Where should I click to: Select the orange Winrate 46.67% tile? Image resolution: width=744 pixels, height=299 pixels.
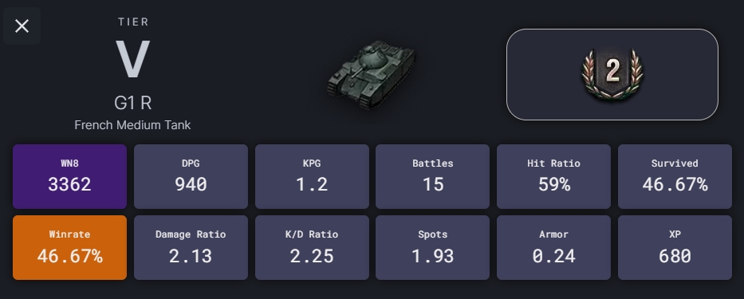tap(69, 248)
